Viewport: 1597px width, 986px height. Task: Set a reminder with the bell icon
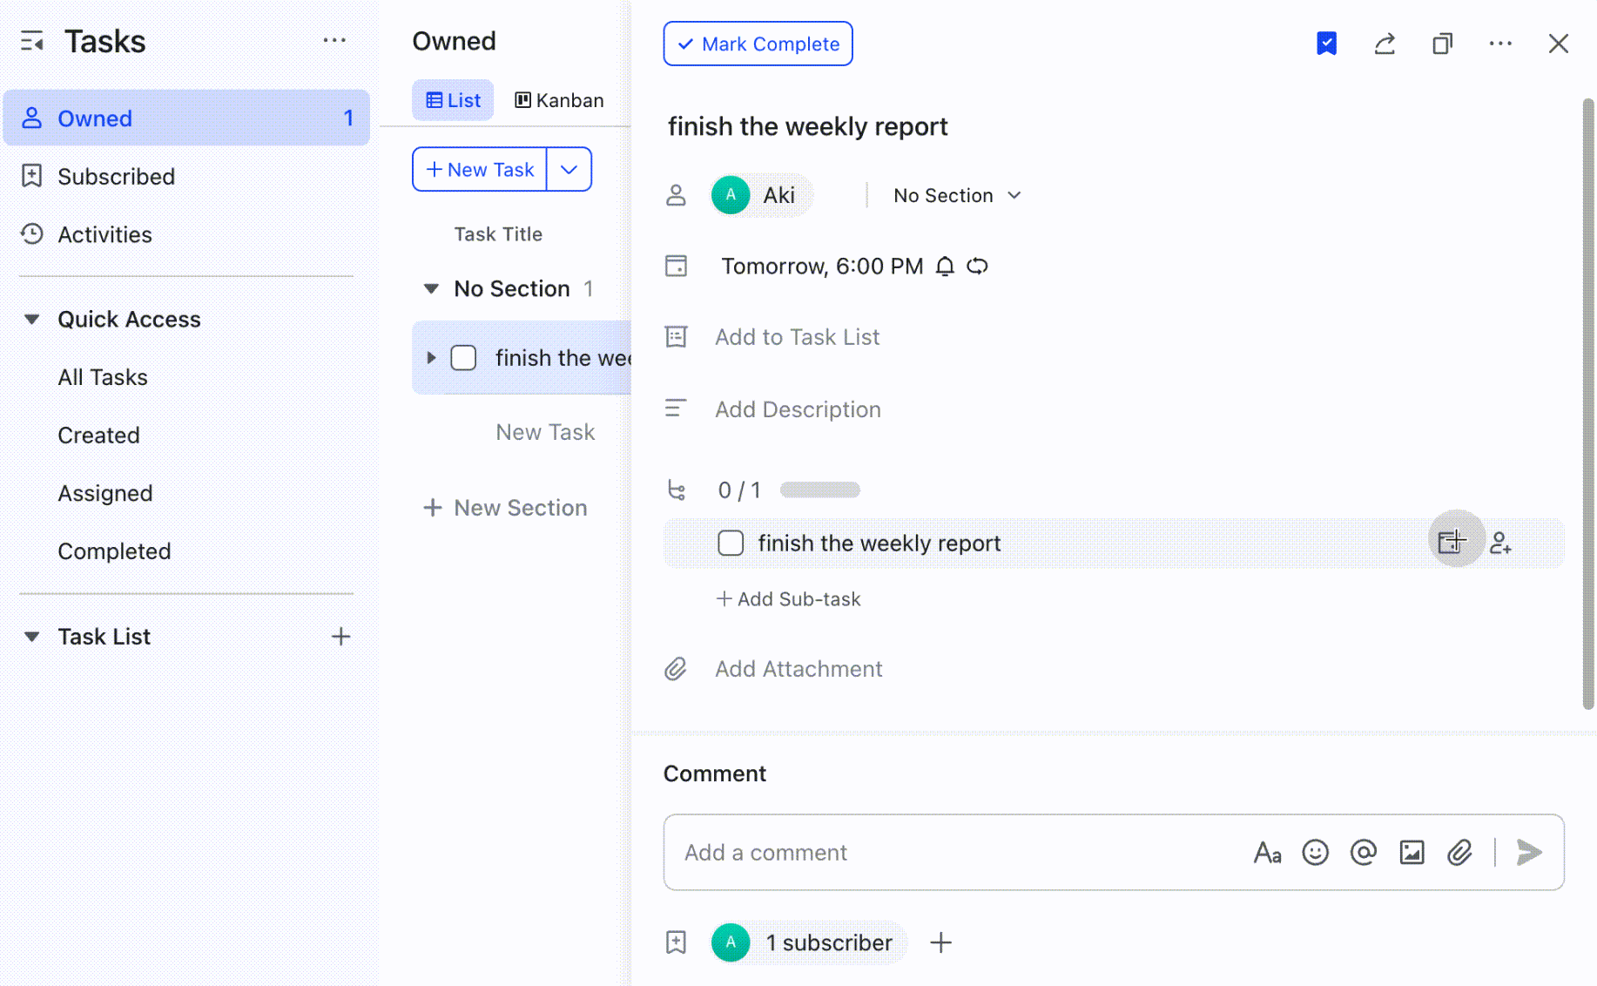[945, 266]
